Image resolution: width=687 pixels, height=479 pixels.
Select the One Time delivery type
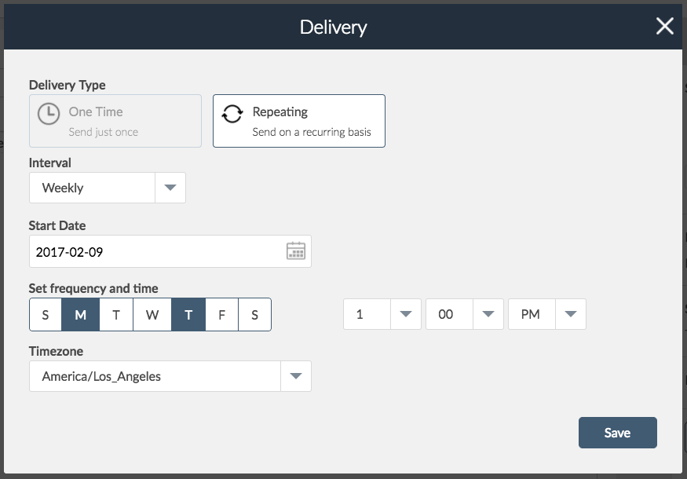115,121
